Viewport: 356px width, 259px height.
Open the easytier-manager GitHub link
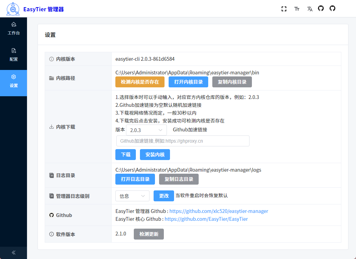pyautogui.click(x=219, y=211)
